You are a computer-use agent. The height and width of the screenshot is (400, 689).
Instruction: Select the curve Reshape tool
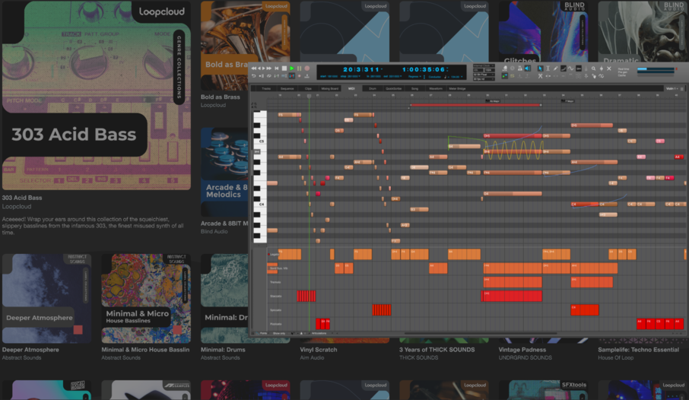(x=564, y=68)
